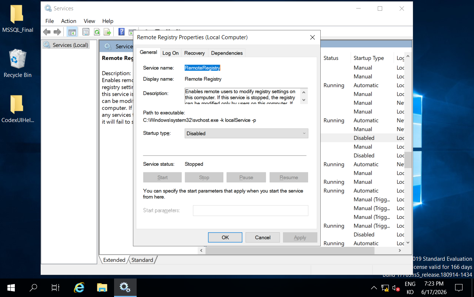This screenshot has height=297, width=474.
Task: Click the Cancel button in dialog
Action: tap(263, 237)
